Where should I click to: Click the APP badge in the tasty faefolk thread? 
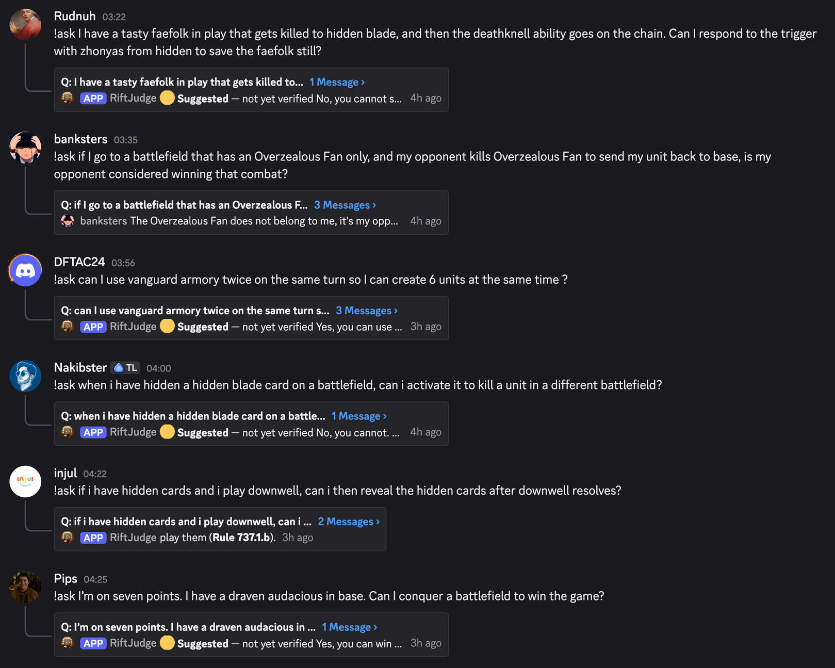click(x=93, y=99)
